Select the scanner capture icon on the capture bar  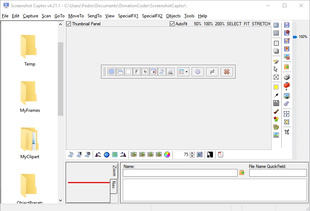pyautogui.click(x=162, y=72)
